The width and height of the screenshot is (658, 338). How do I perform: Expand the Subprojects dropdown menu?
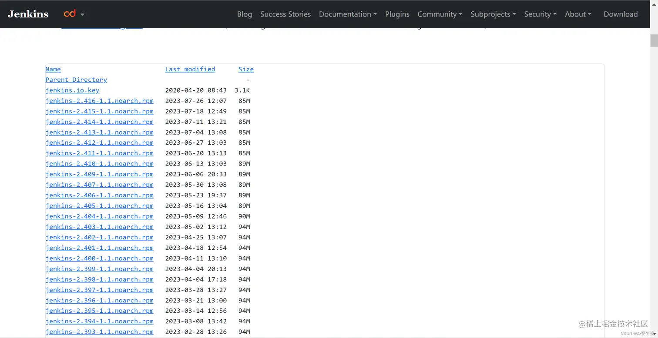point(493,14)
